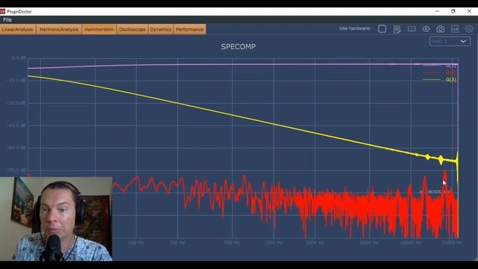Open the File menu
The image size is (478, 269).
click(7, 20)
